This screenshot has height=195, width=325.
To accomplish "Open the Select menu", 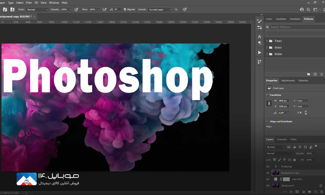I will pos(20,3).
